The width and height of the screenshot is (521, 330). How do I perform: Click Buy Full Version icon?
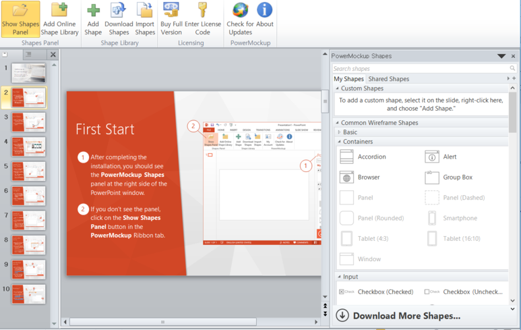tap(171, 9)
